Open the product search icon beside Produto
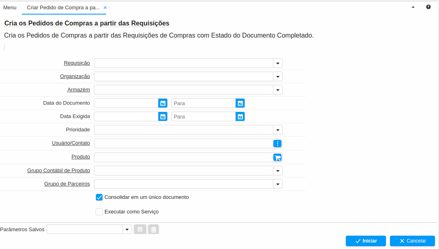 277,157
